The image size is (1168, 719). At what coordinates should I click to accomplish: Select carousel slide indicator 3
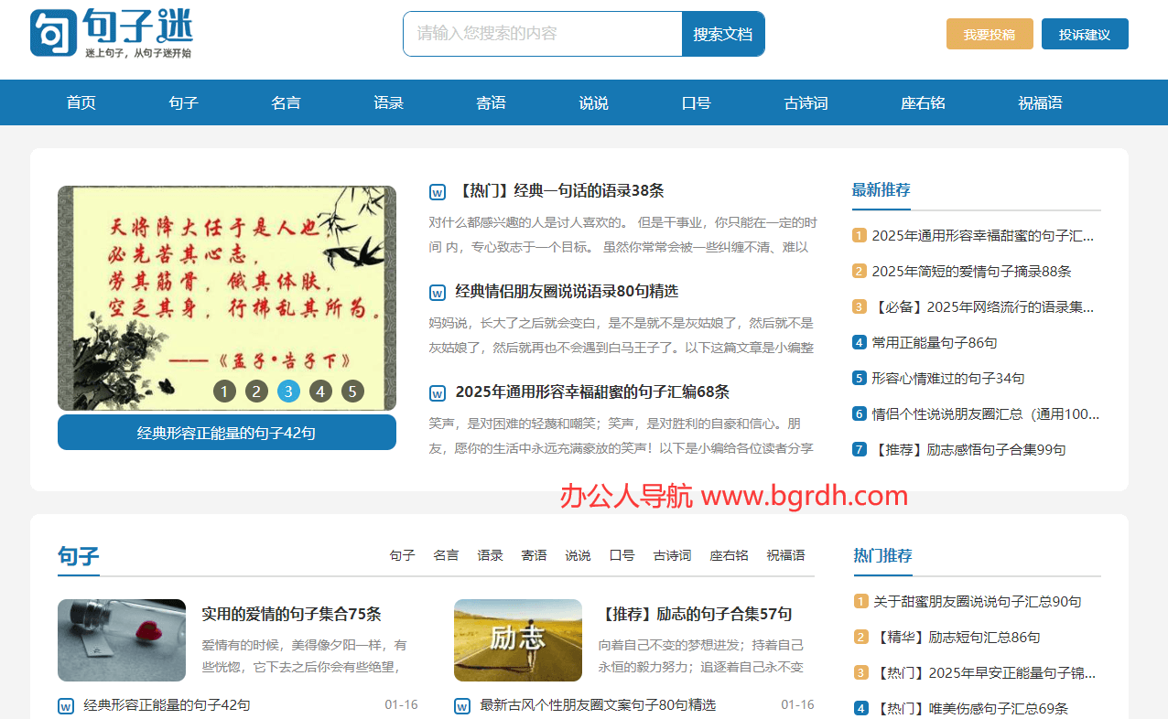pos(288,392)
